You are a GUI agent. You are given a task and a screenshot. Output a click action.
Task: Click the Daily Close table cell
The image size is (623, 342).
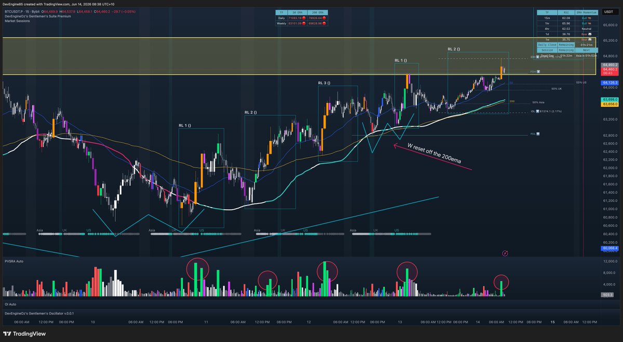tap(547, 45)
